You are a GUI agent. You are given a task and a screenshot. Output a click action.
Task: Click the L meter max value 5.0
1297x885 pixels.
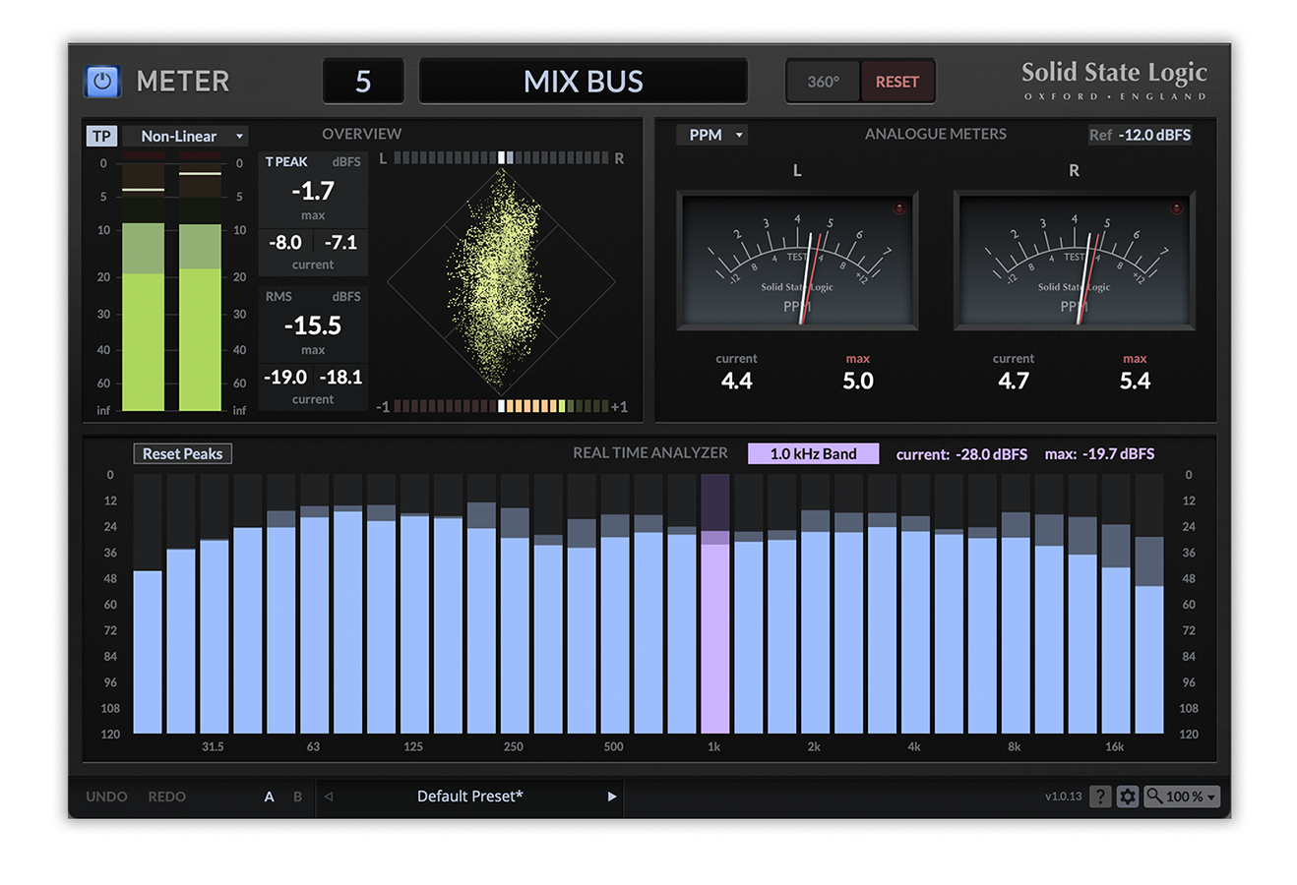point(858,382)
